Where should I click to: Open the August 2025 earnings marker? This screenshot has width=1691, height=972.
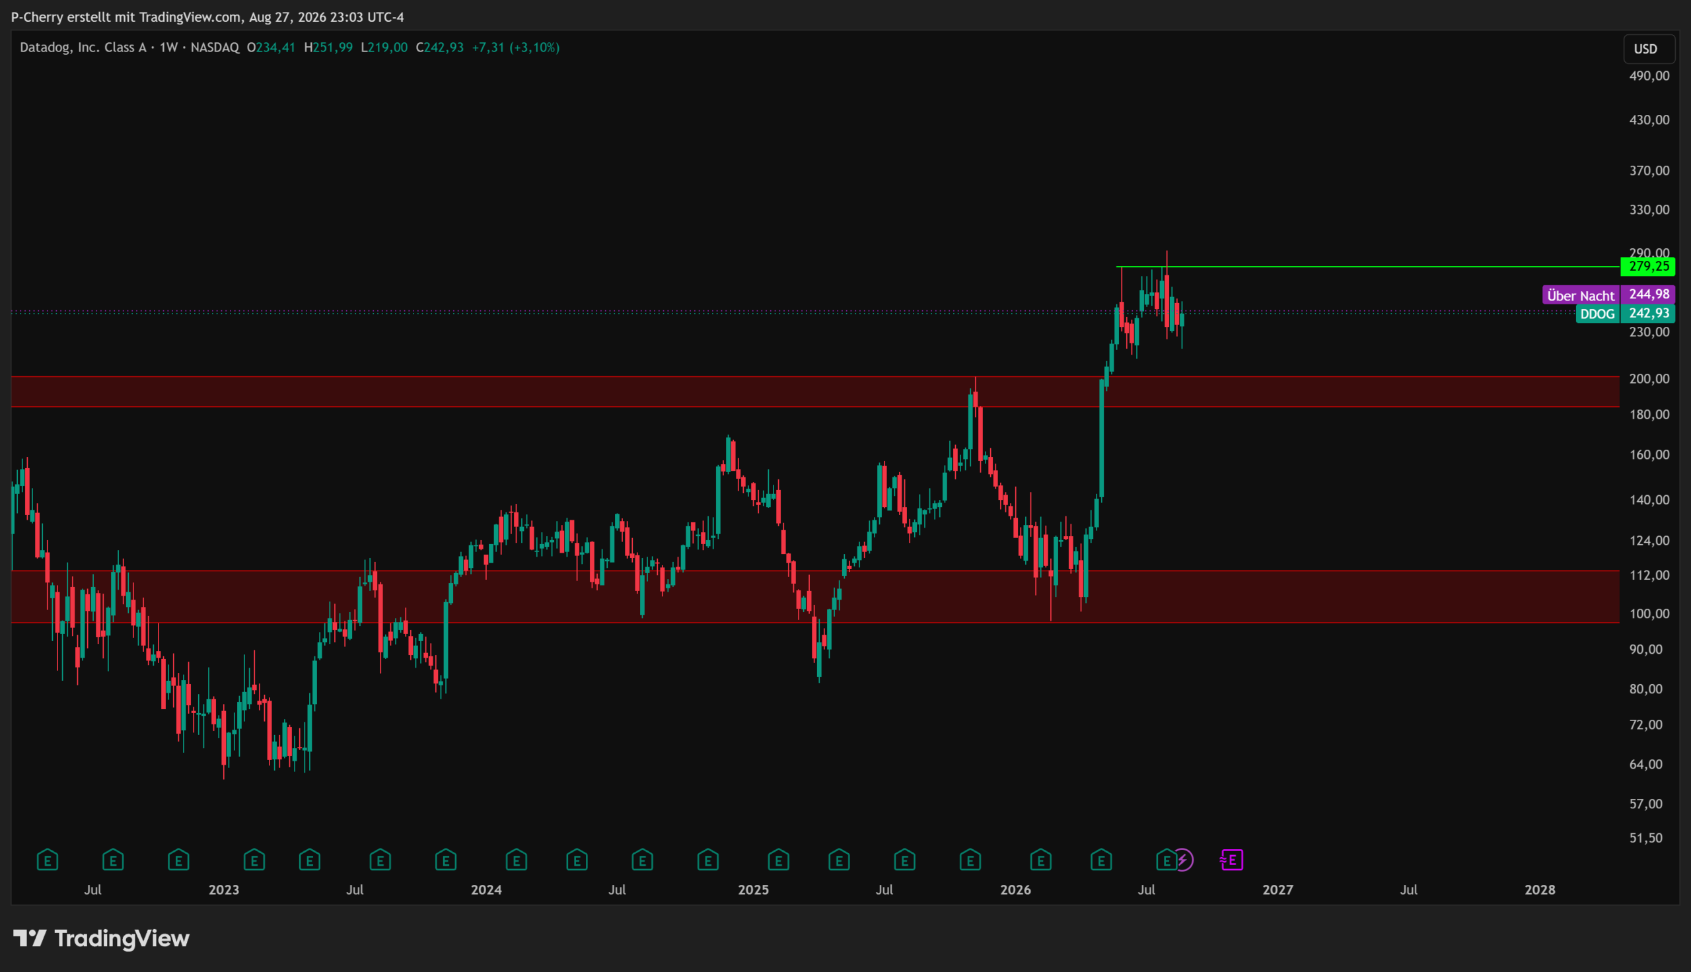904,860
